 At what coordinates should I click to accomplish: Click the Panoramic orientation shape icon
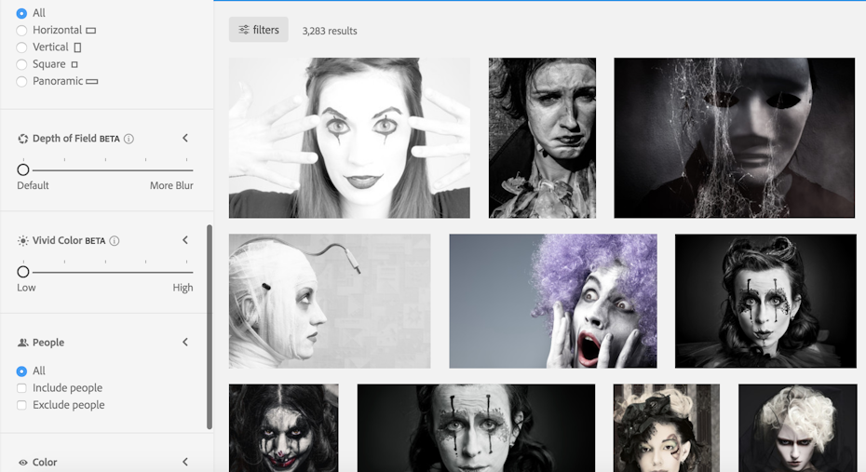(92, 82)
